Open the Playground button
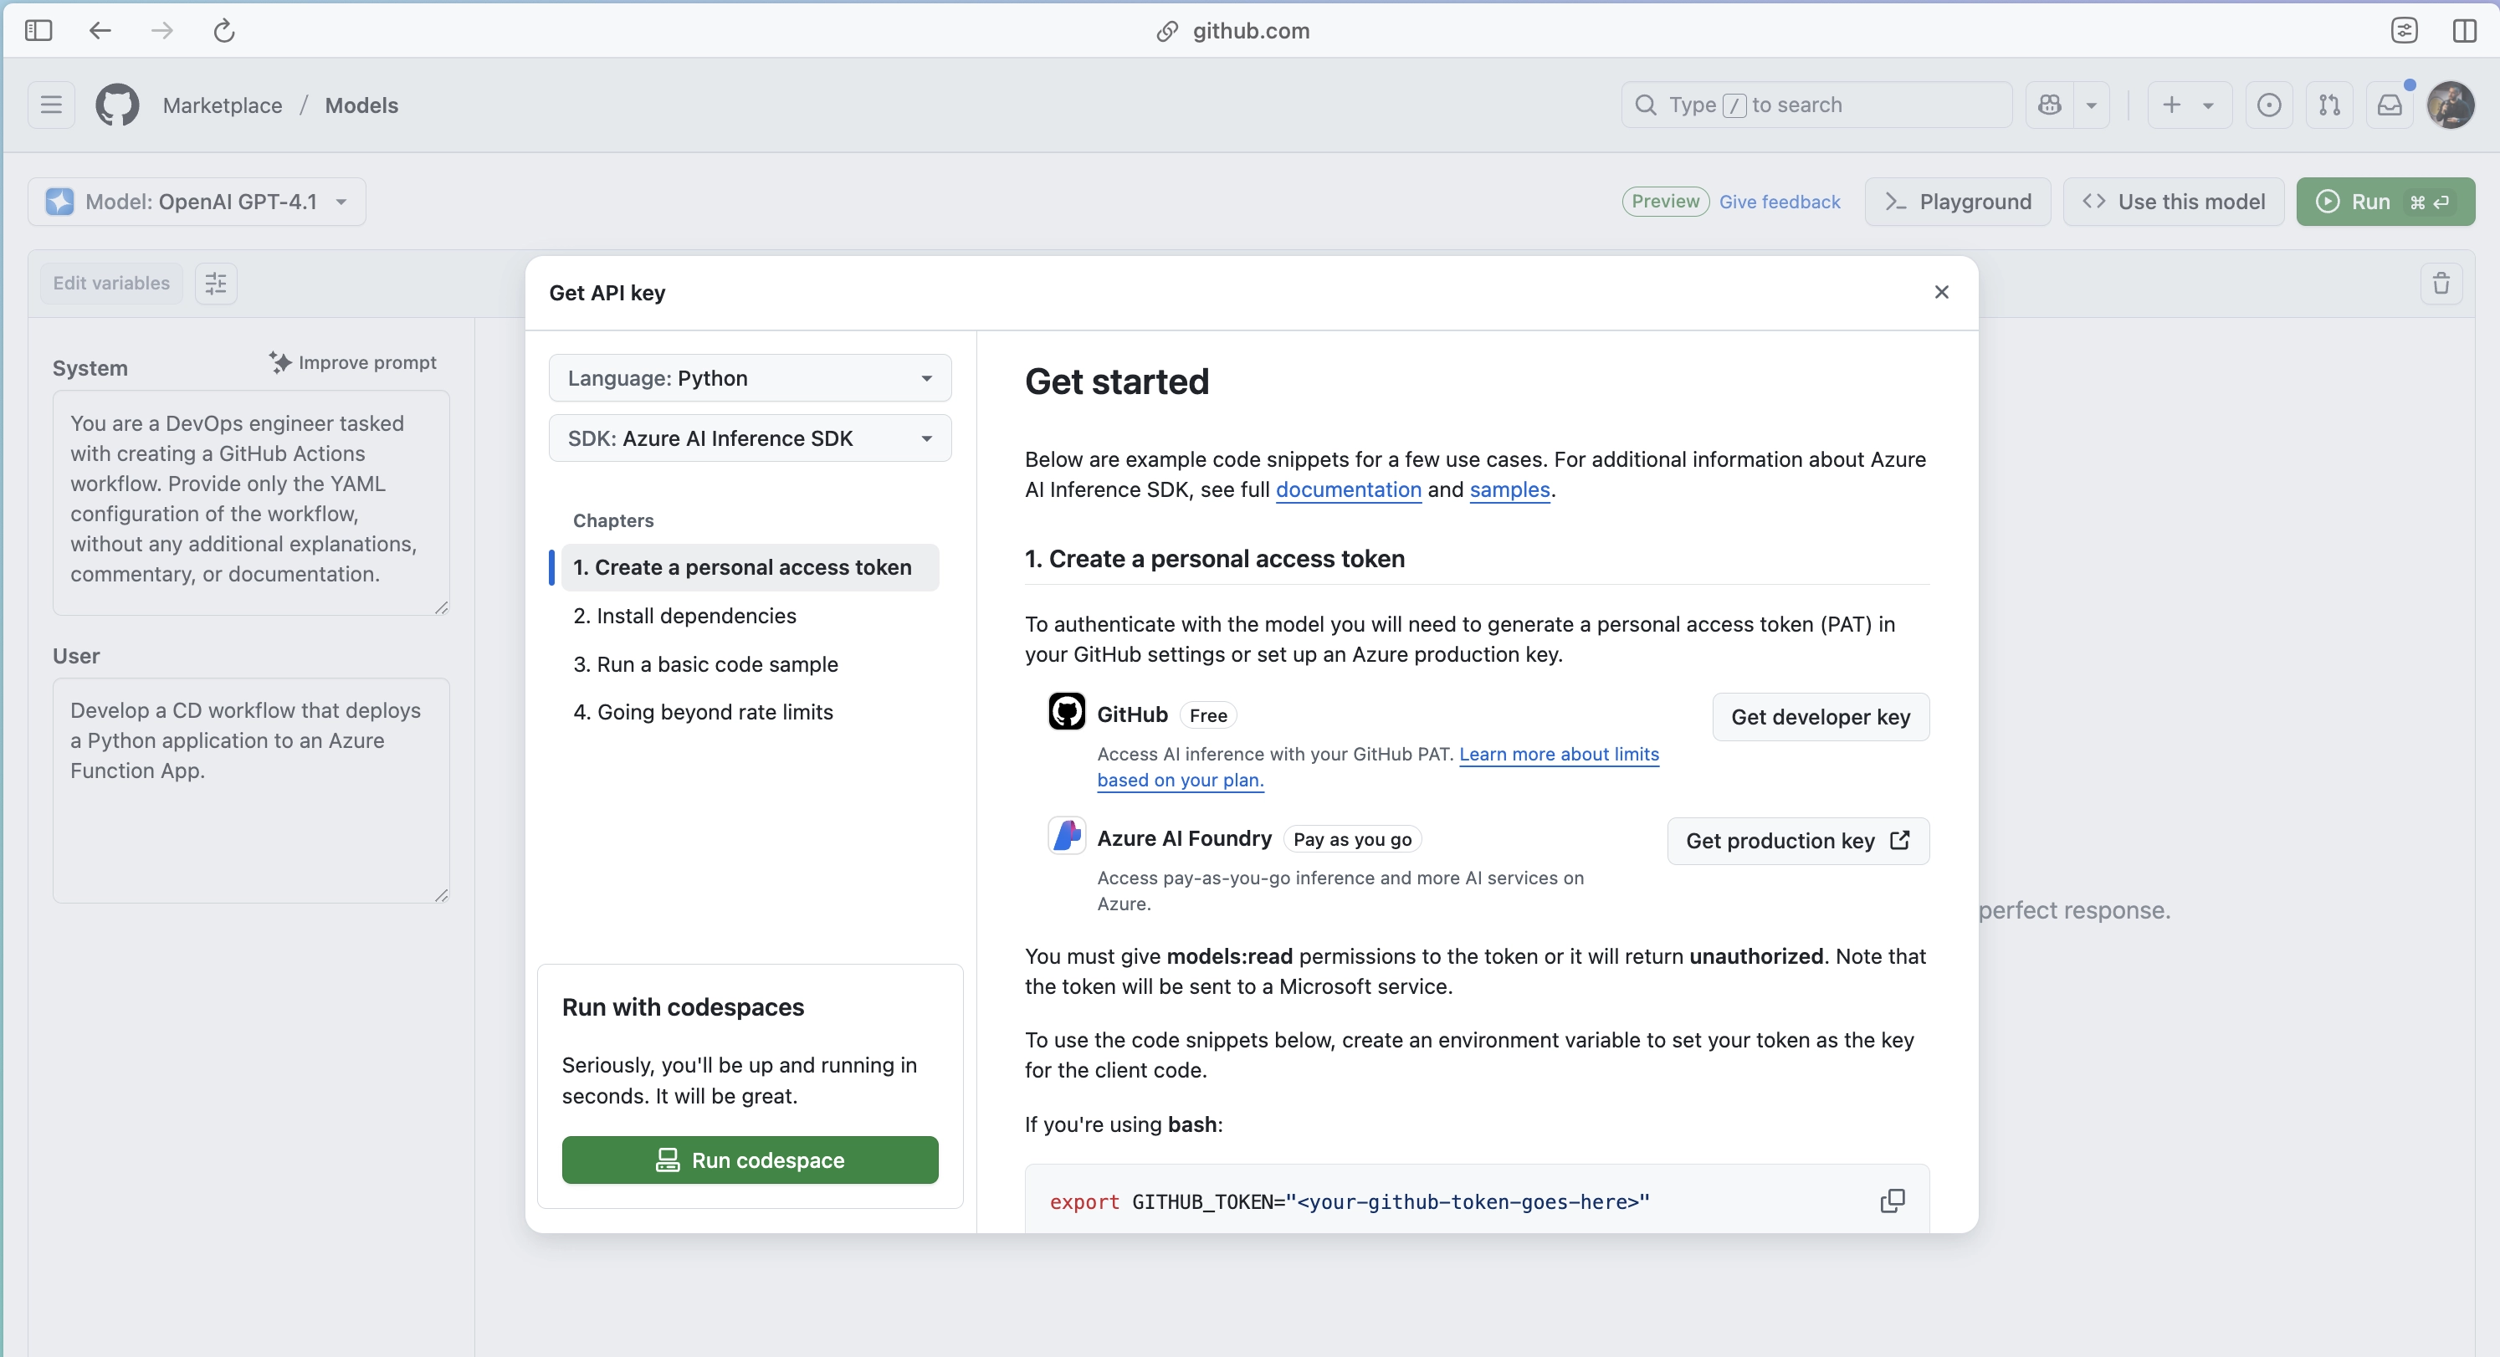Image resolution: width=2500 pixels, height=1357 pixels. (x=1958, y=202)
